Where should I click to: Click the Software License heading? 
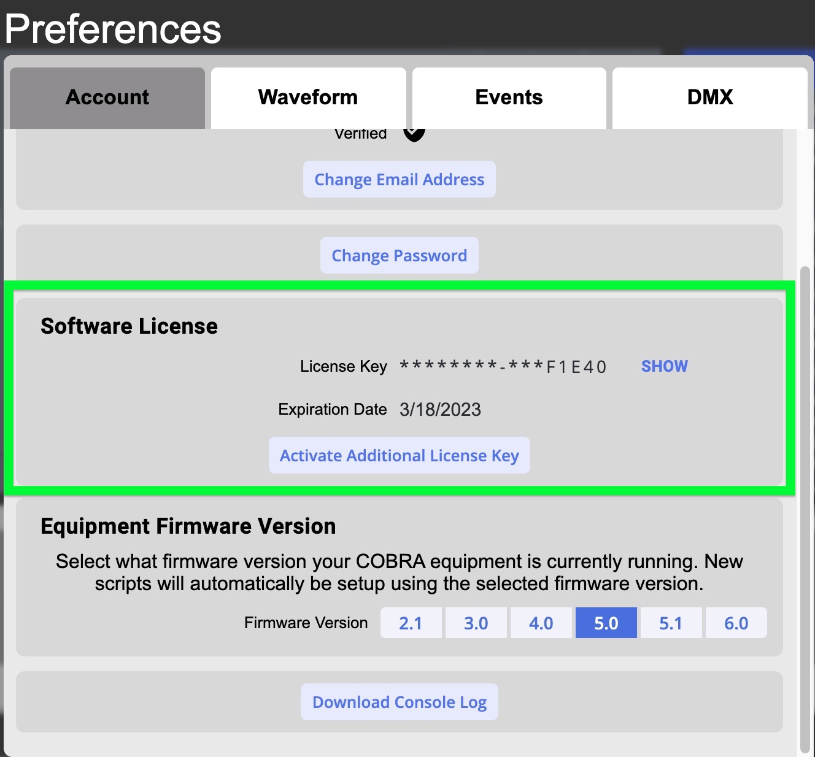pos(129,326)
